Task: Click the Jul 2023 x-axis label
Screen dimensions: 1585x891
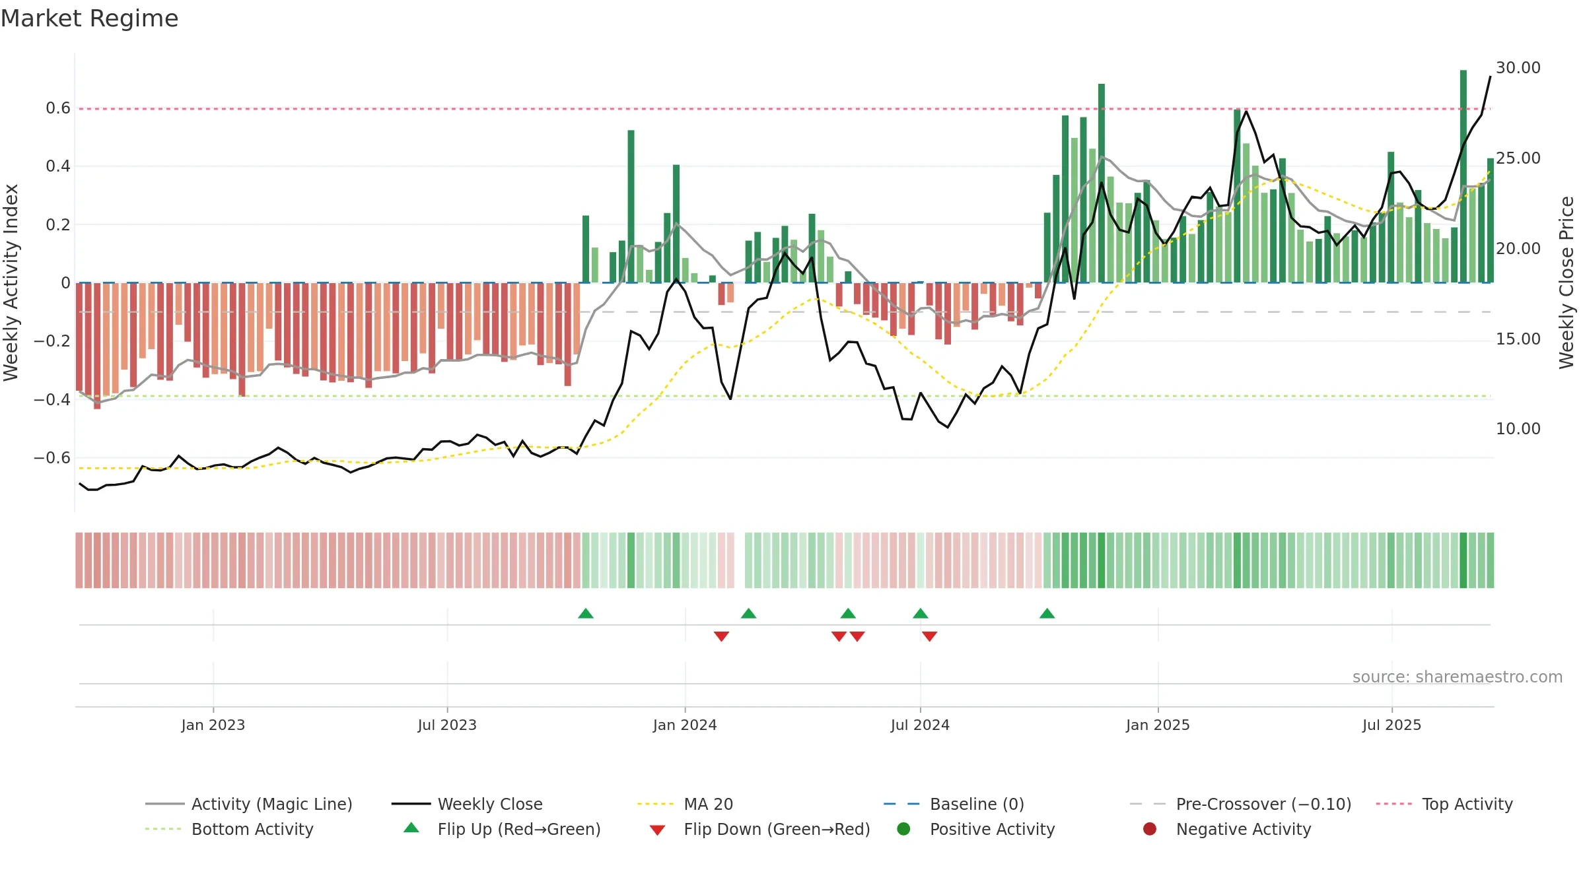Action: 447,725
